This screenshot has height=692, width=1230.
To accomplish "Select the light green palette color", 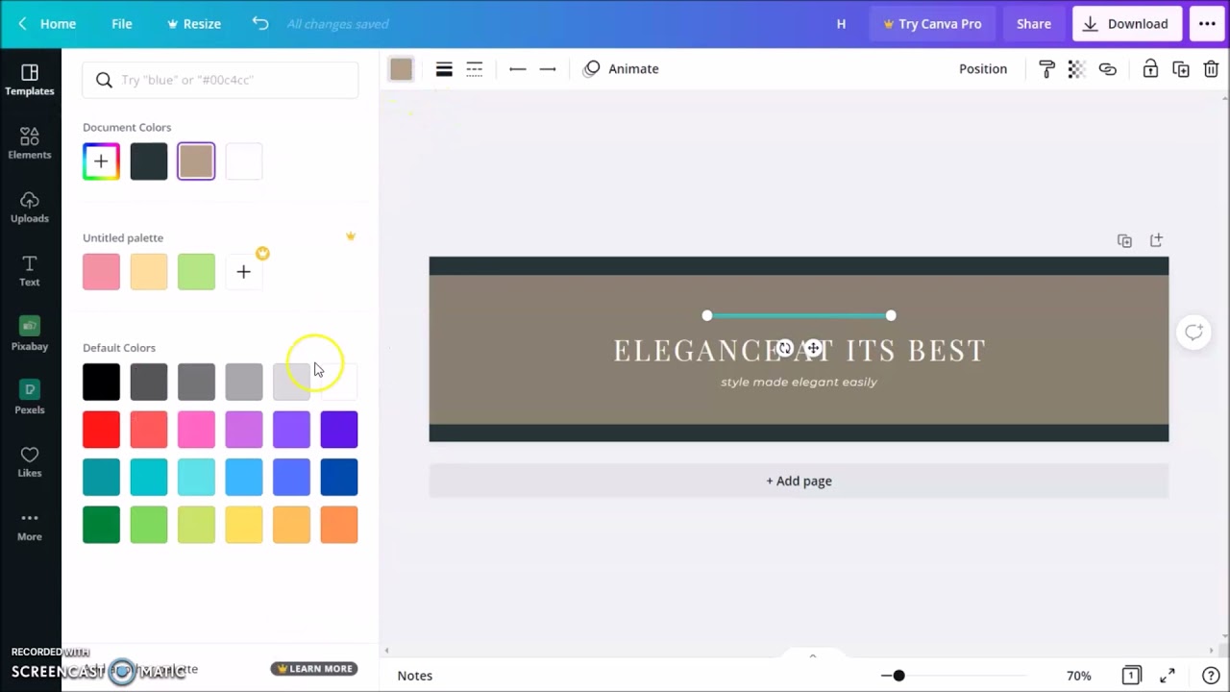I will (x=196, y=272).
